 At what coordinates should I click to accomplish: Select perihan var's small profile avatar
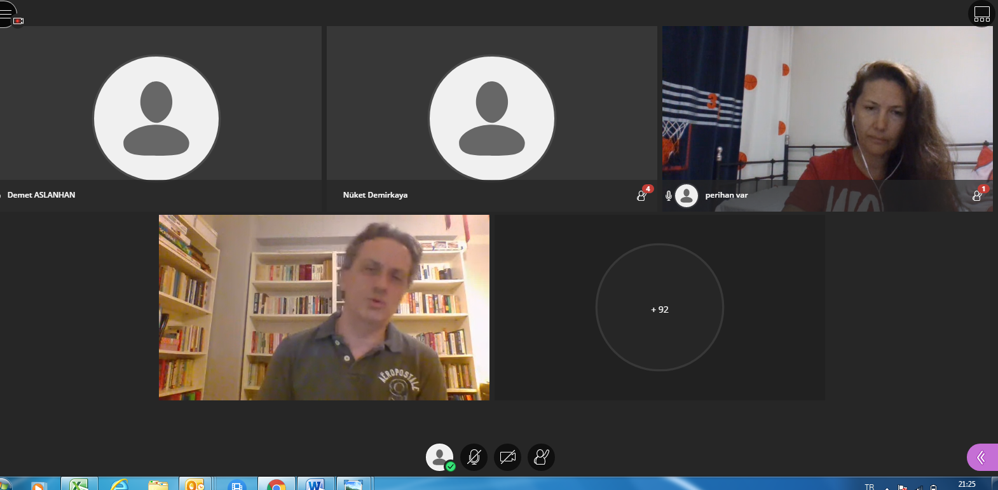pos(687,196)
